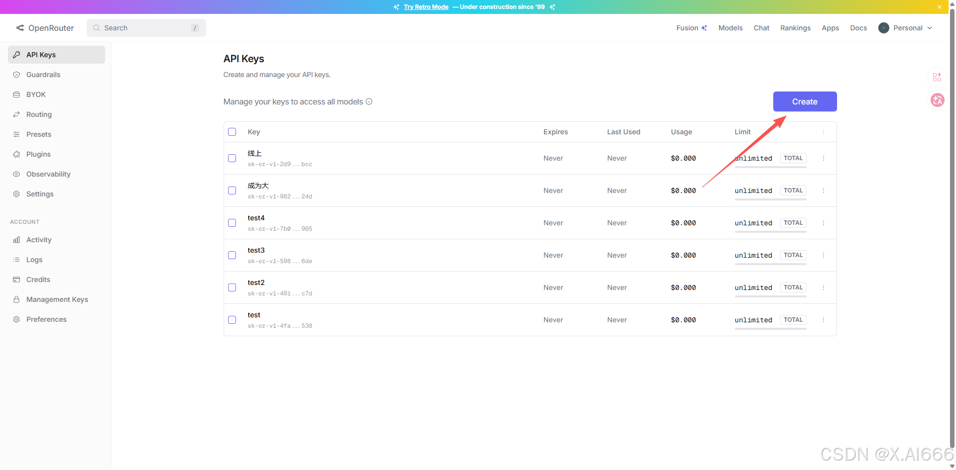Click the Management Keys lock icon
Viewport: 956px width, 470px height.
point(16,299)
